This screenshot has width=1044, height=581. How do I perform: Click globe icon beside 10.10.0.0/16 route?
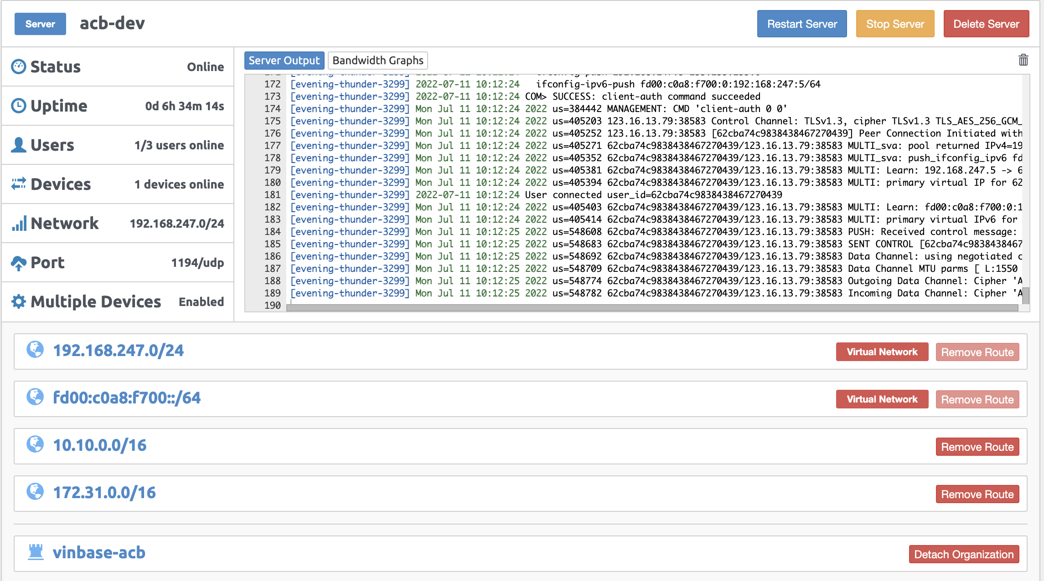pos(35,444)
